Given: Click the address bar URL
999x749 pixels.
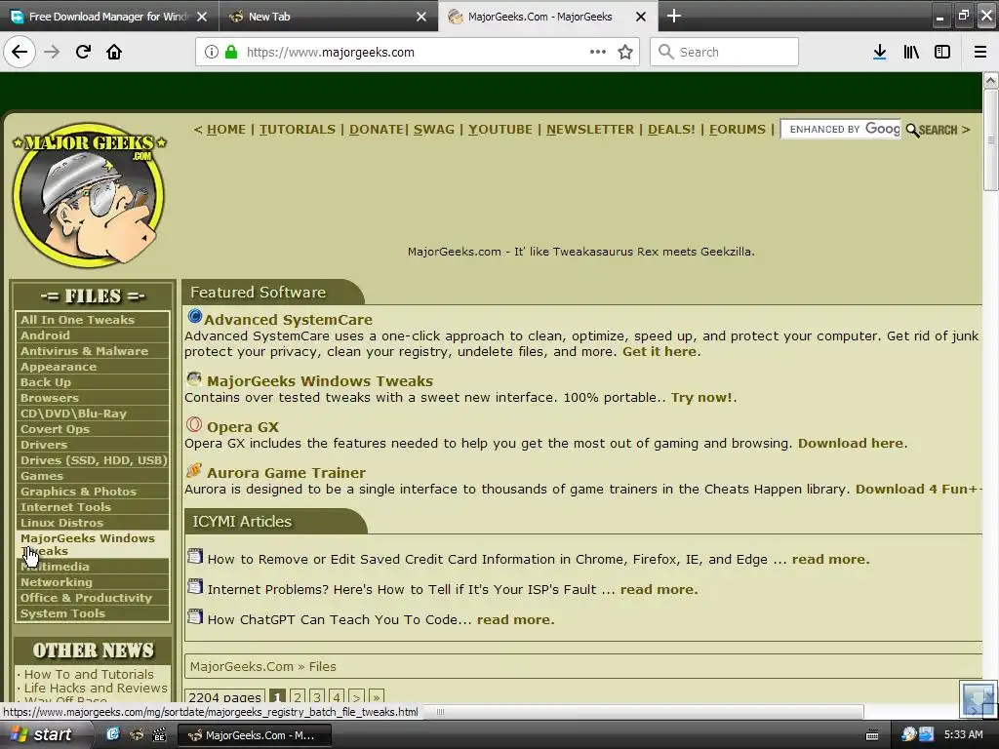Looking at the screenshot, I should click(x=330, y=53).
